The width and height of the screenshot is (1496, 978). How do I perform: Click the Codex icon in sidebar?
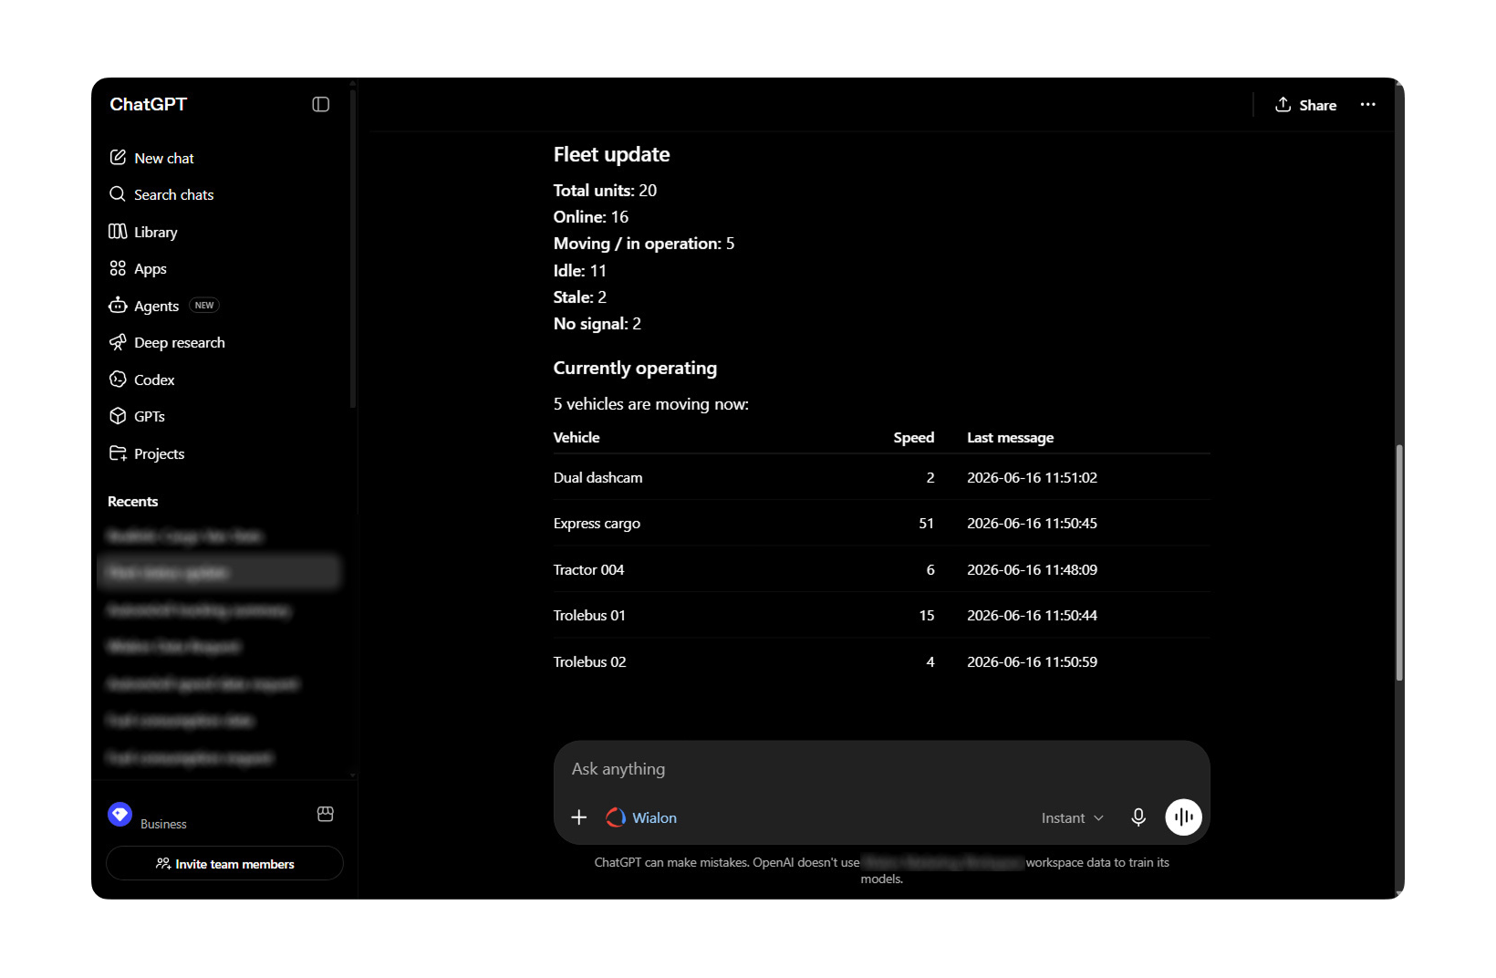[118, 380]
